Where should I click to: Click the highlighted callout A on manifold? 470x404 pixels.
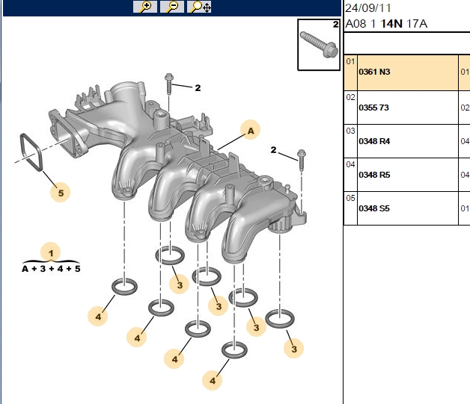[250, 131]
